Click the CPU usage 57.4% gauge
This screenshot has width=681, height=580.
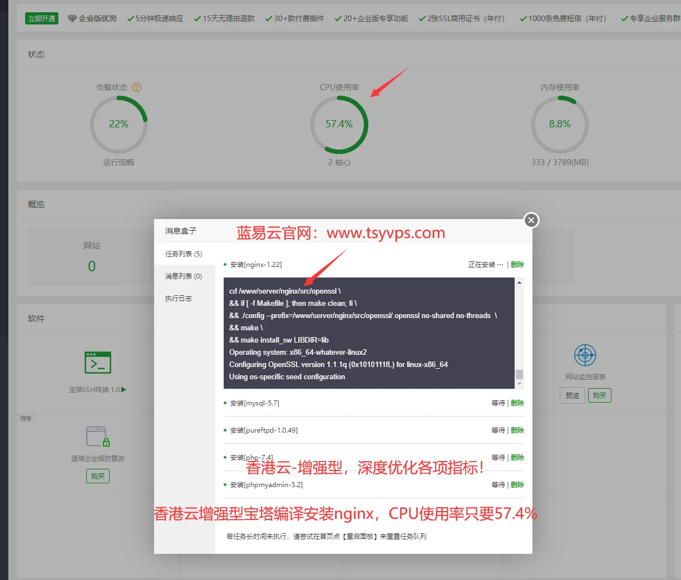point(339,124)
